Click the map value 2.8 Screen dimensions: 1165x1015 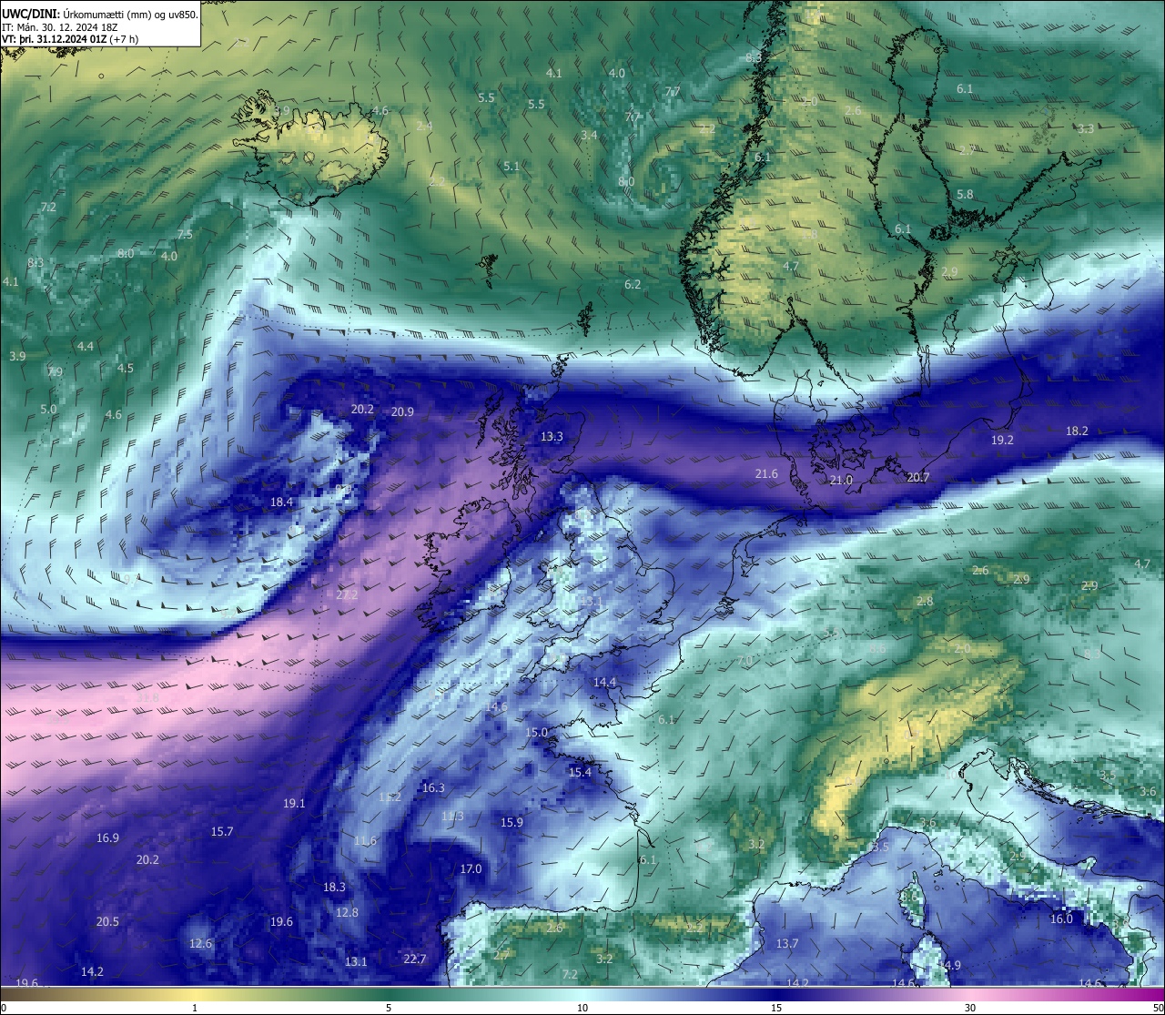click(925, 601)
